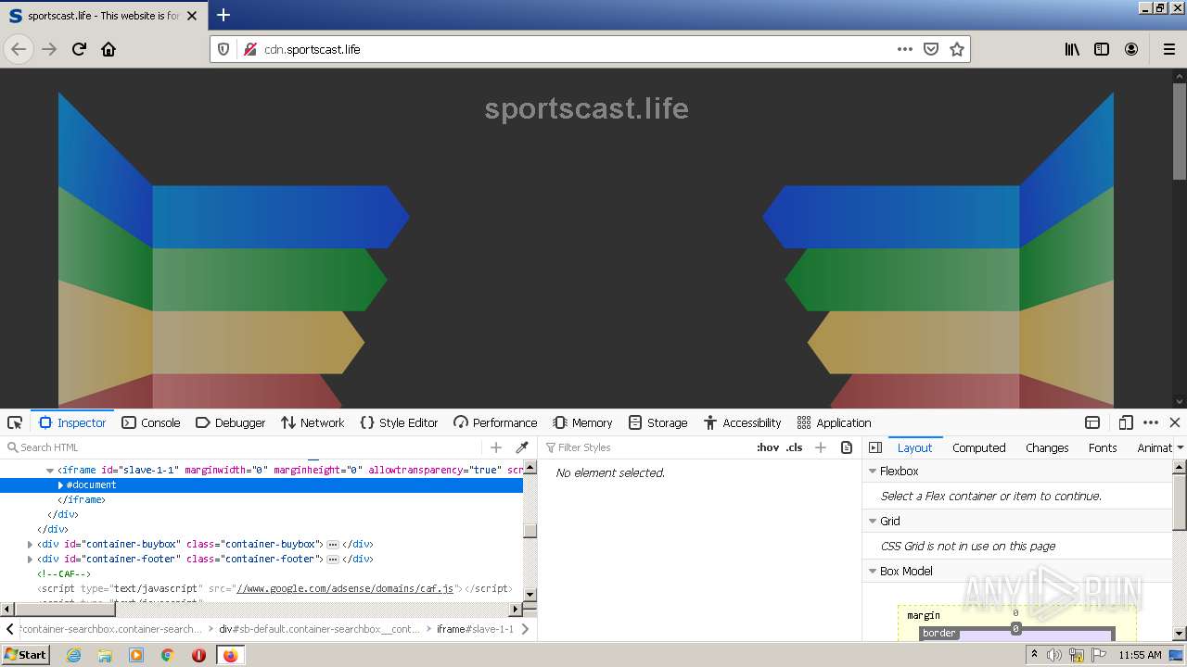Click the page vertical scrollbar

tap(1180, 238)
